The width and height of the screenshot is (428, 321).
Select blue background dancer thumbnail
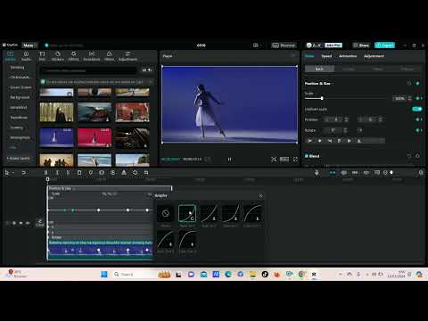tap(56, 137)
